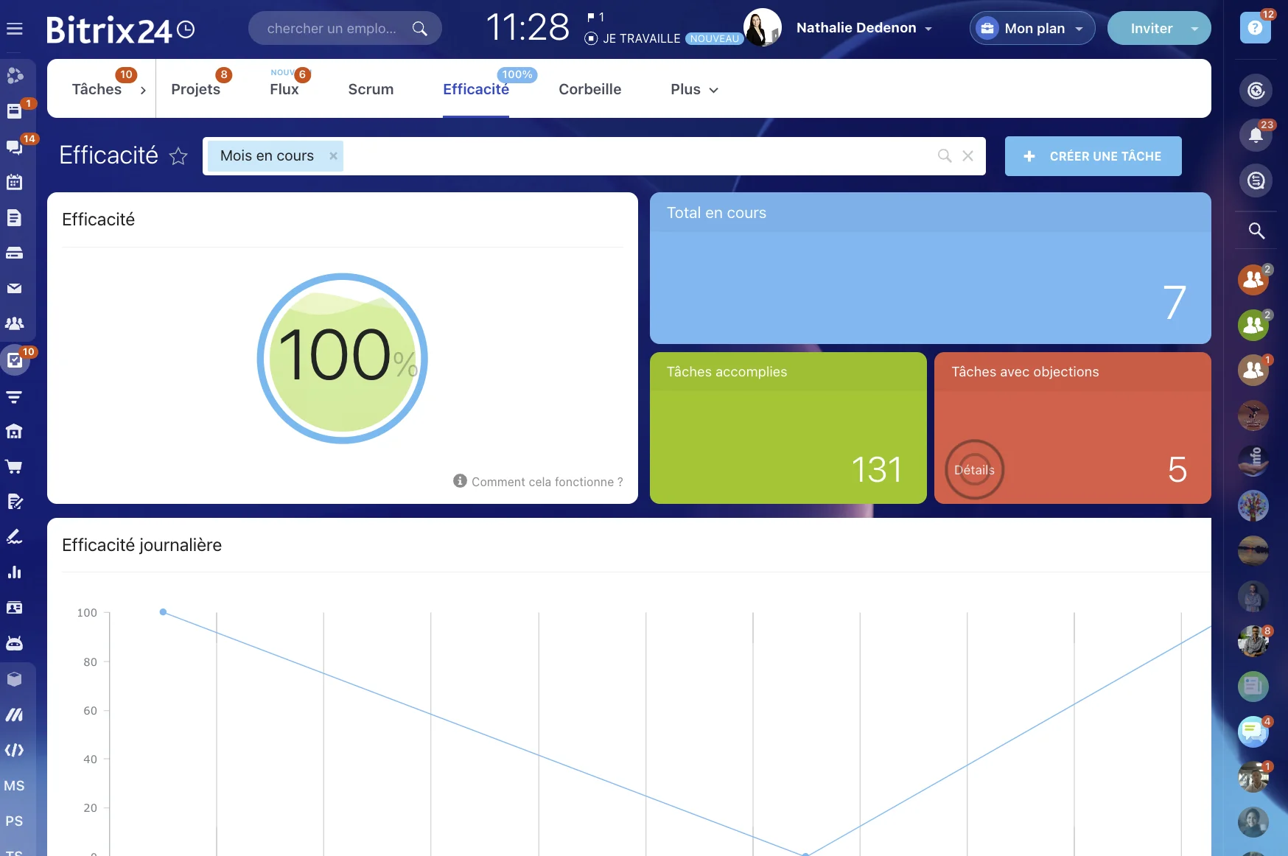Click the mail envelope sidebar icon
The image size is (1288, 856).
point(15,288)
